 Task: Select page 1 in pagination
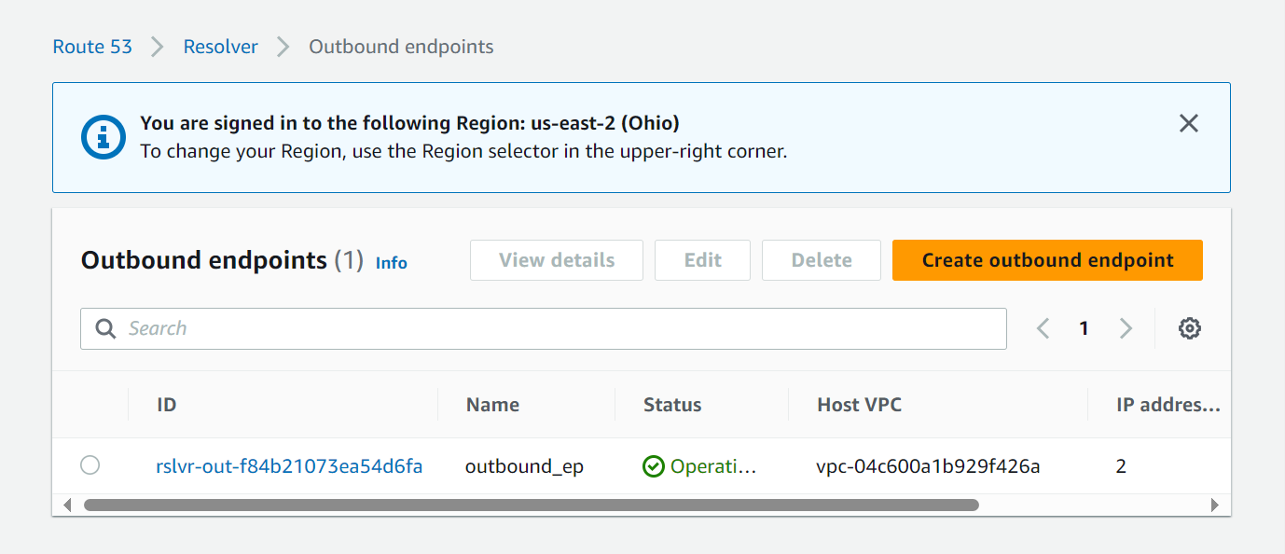[x=1084, y=328]
